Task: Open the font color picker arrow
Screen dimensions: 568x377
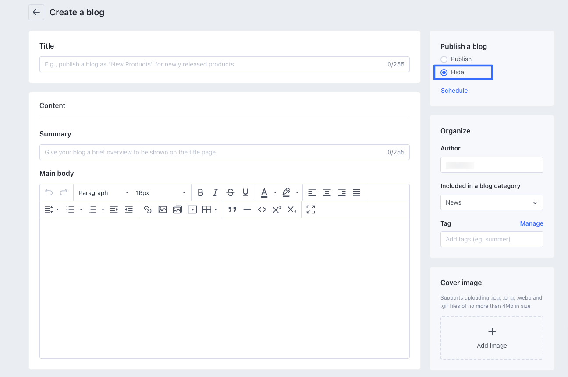Action: pos(275,192)
